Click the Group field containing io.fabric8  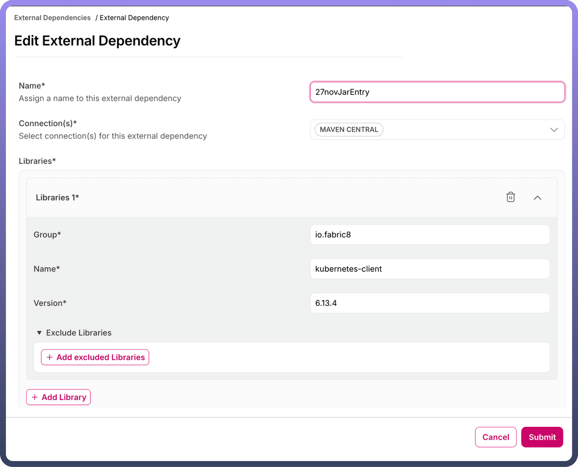pyautogui.click(x=429, y=235)
